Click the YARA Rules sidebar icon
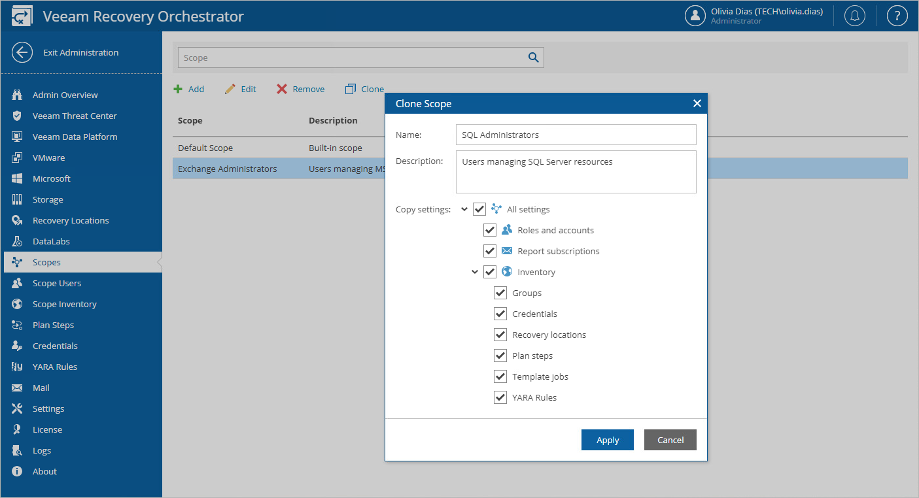Image resolution: width=919 pixels, height=498 pixels. coord(18,367)
